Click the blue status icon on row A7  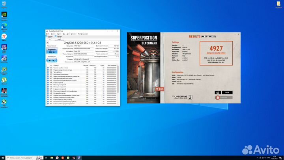[48, 89]
